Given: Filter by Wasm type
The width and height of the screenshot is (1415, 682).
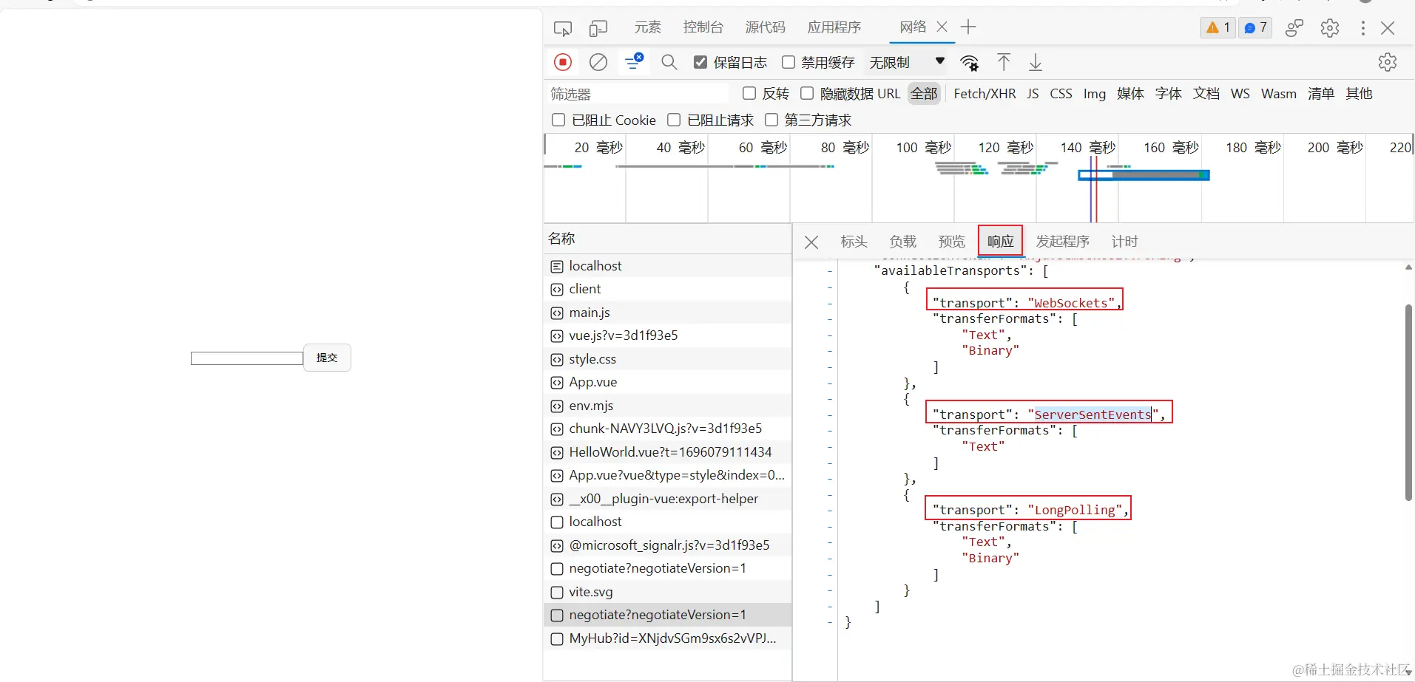Looking at the screenshot, I should (x=1279, y=94).
